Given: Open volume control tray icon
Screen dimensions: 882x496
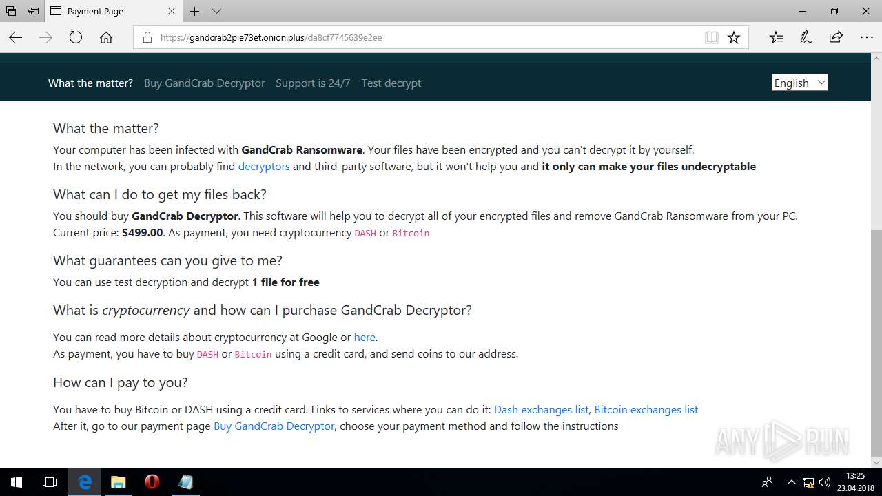Looking at the screenshot, I should [x=825, y=482].
